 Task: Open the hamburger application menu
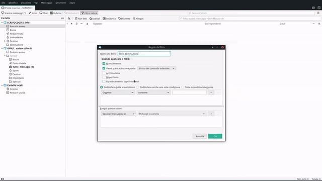coord(318,13)
